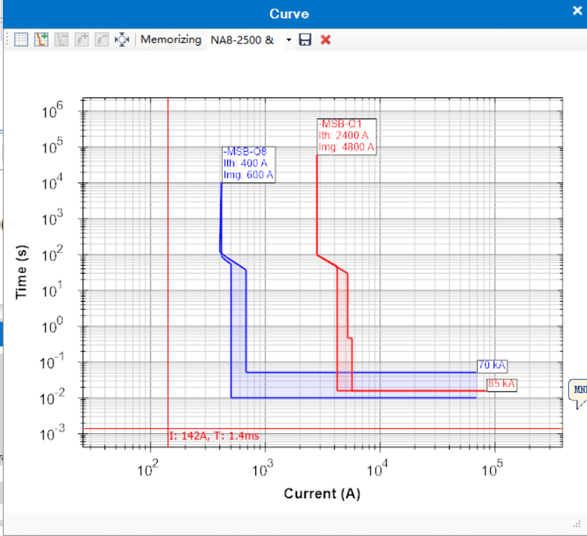The width and height of the screenshot is (587, 536).
Task: Click the 70 kA breaking capacity label
Action: point(492,366)
